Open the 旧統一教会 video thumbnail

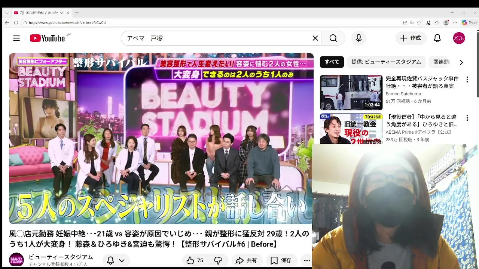[351, 129]
